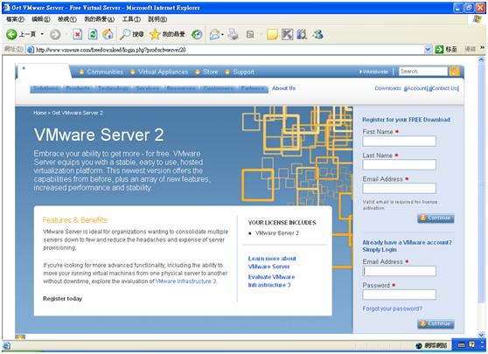Viewport: 488px width, 354px height.
Task: Open the Help menu (說明)
Action: tap(157, 19)
